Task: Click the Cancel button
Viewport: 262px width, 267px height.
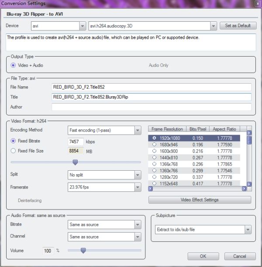Action: click(x=240, y=256)
